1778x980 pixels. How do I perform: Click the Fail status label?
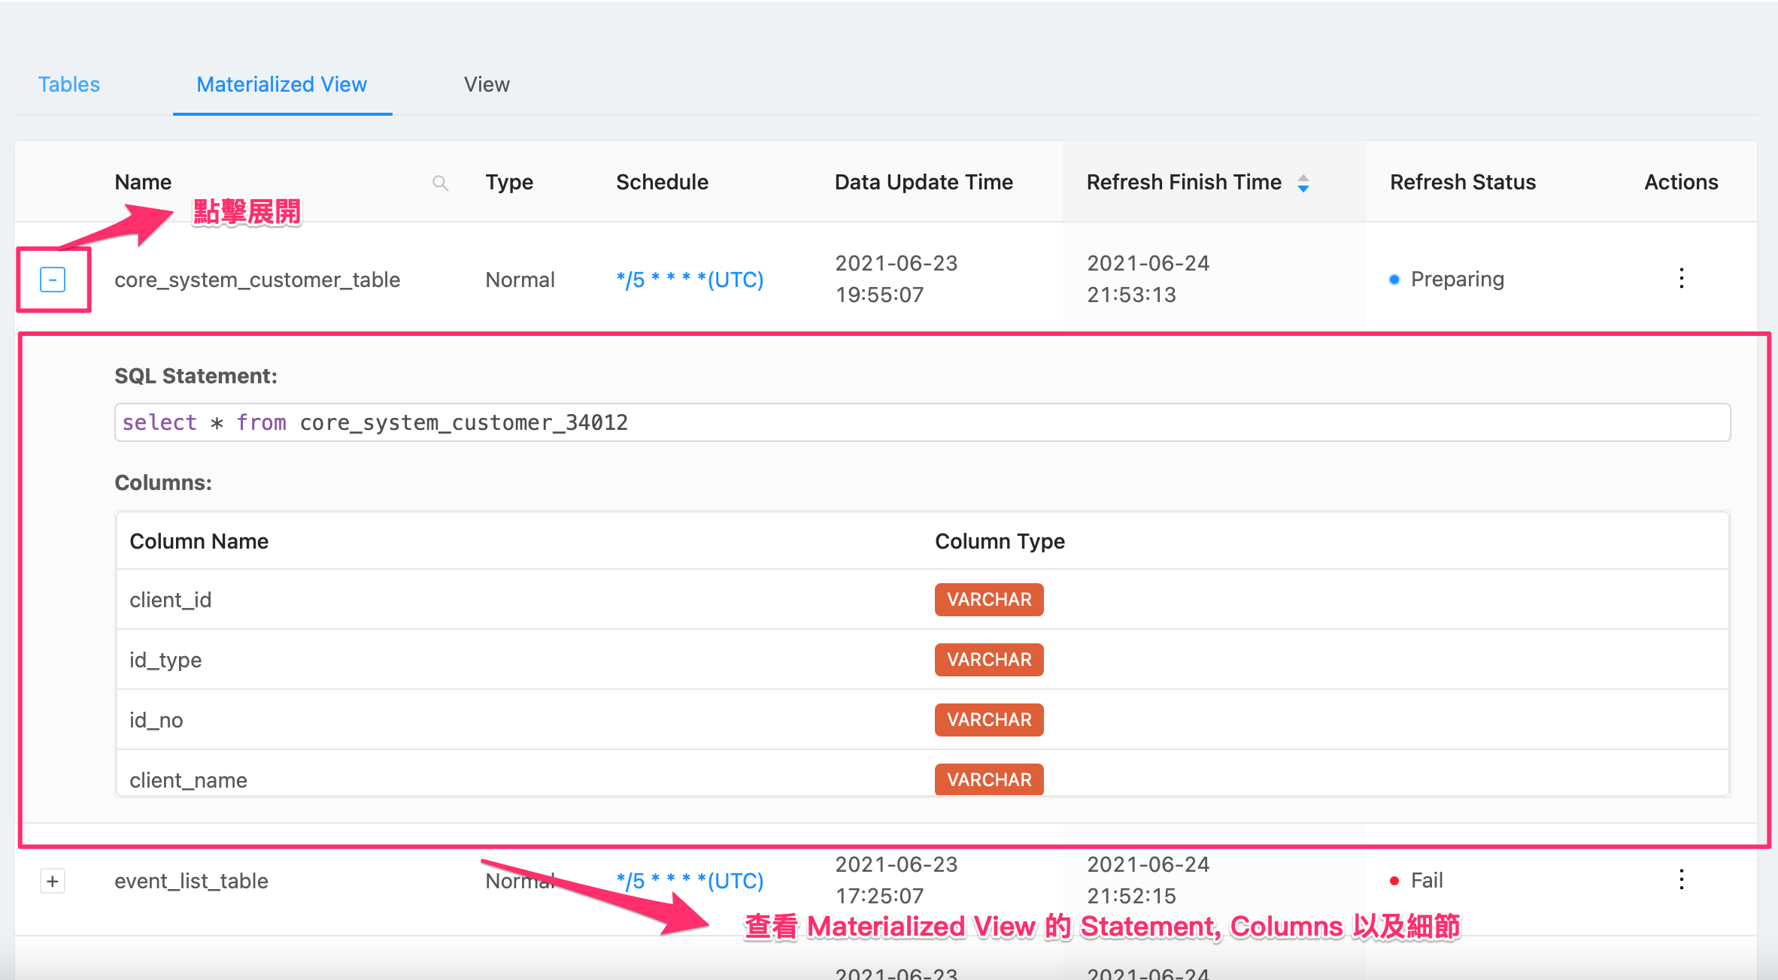point(1427,880)
